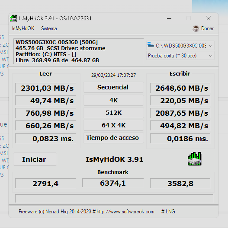Click the 64 X 4K test button
Image resolution: width=228 pixels, height=228 pixels.
tap(113, 125)
